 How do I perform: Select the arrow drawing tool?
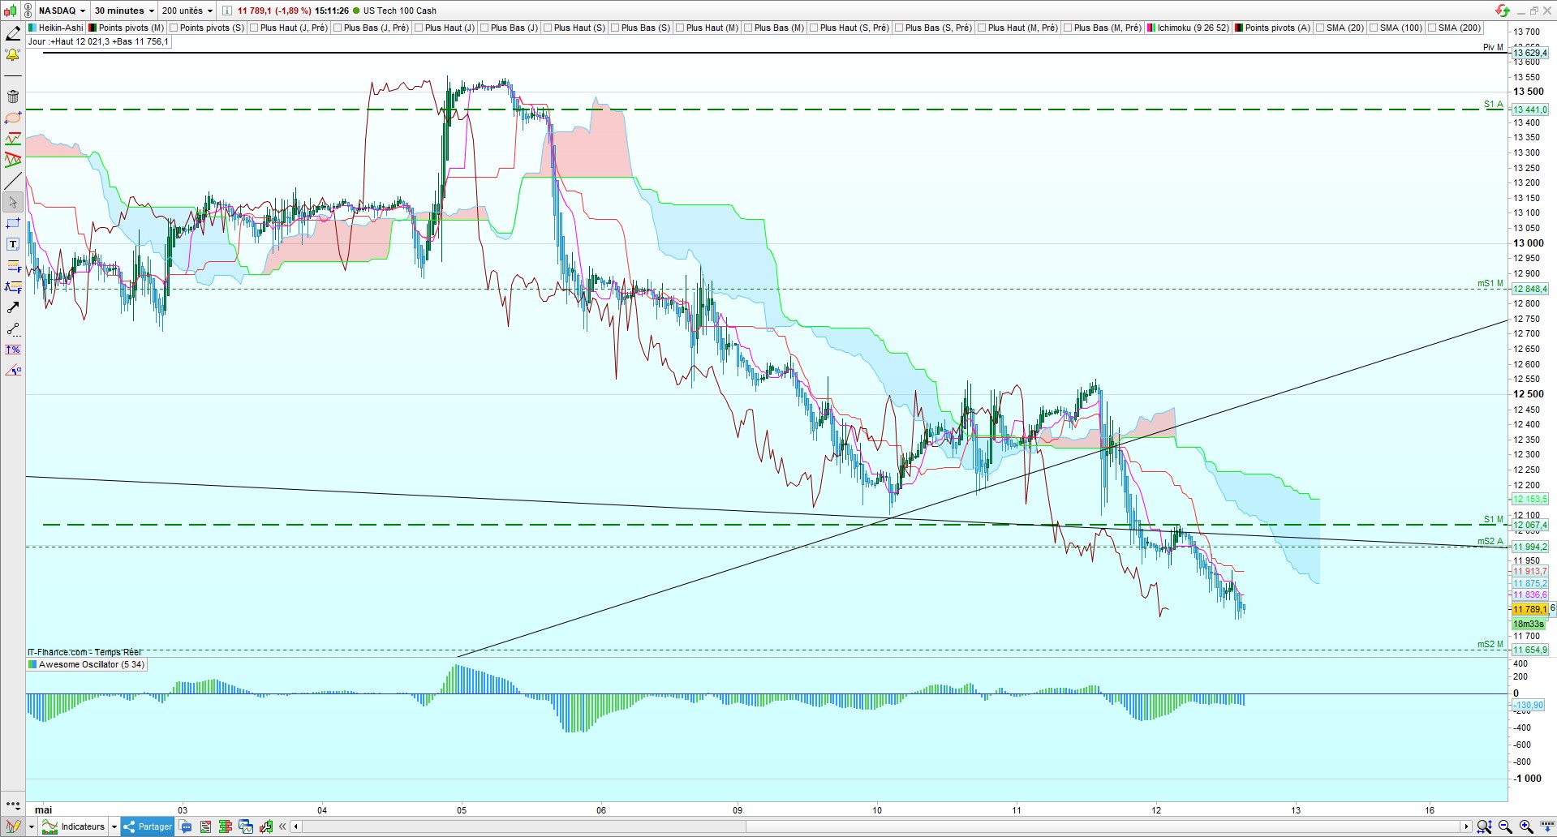pos(13,307)
